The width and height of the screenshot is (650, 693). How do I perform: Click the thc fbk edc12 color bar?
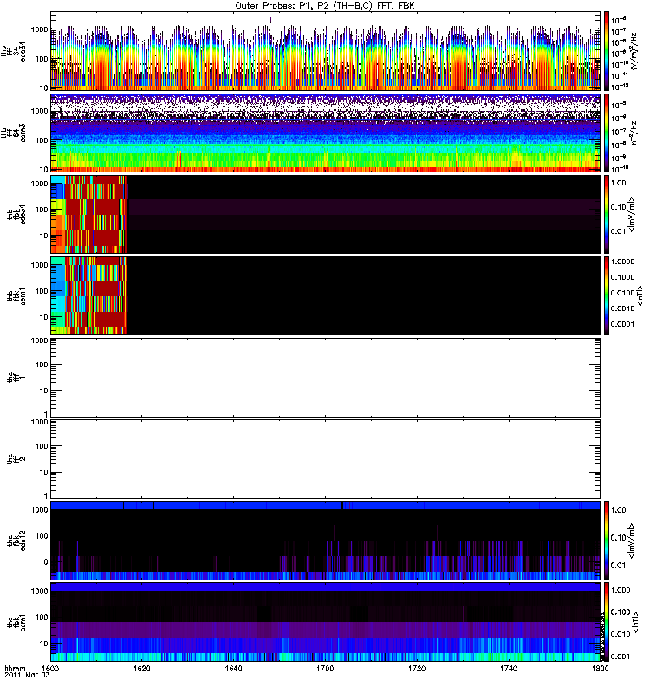click(x=607, y=541)
